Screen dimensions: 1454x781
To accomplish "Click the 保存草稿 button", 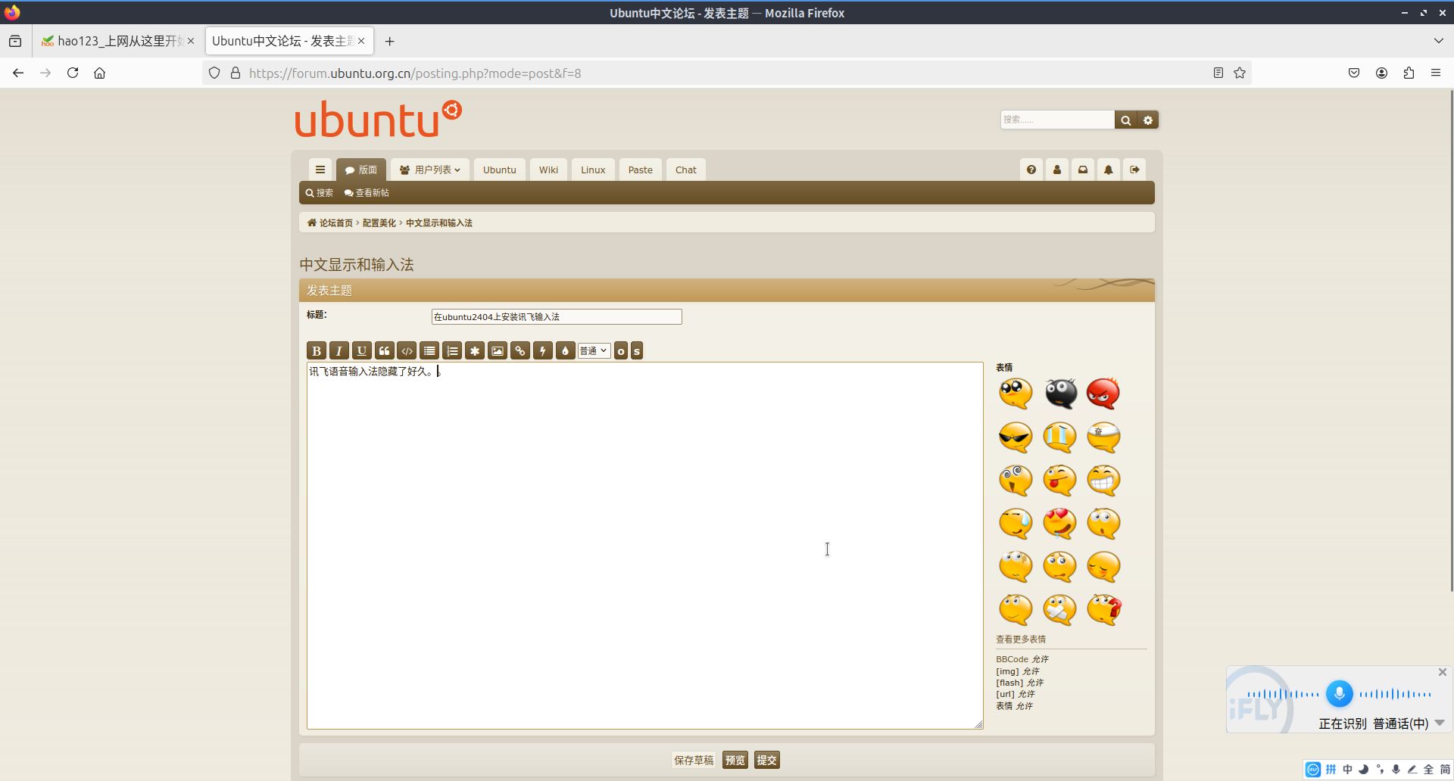I will [694, 760].
